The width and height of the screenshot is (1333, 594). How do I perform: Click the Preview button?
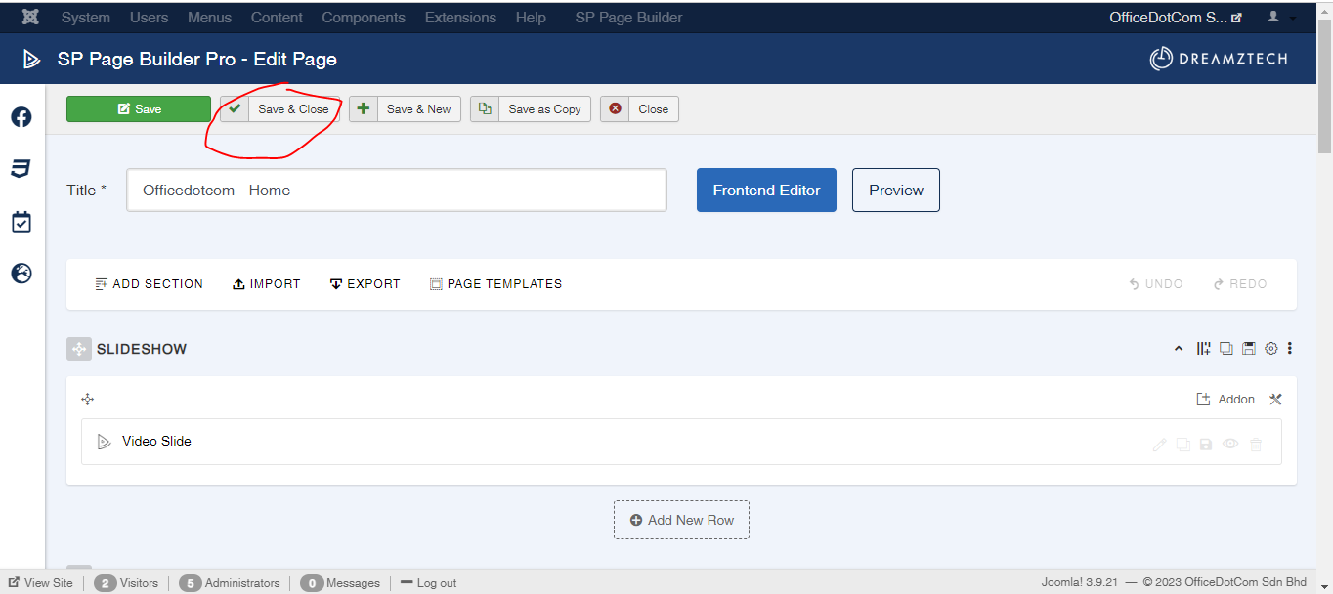click(x=896, y=191)
